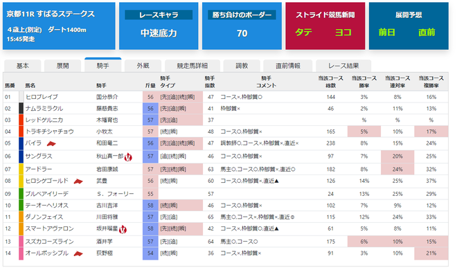Click horse name トラキチシャチョウ

point(49,132)
